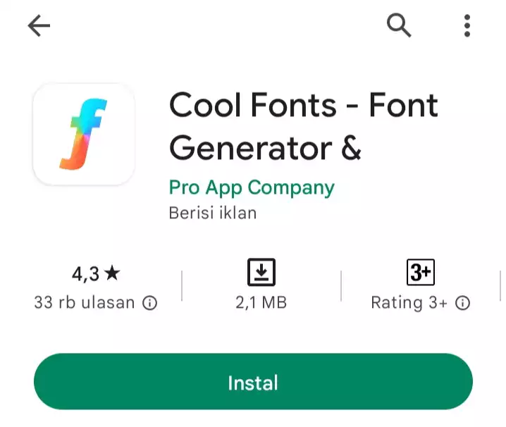
Task: Tap the Rating 3+ label
Action: (x=409, y=303)
